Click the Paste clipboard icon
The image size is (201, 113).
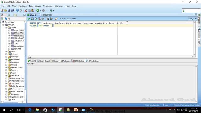(33, 10)
